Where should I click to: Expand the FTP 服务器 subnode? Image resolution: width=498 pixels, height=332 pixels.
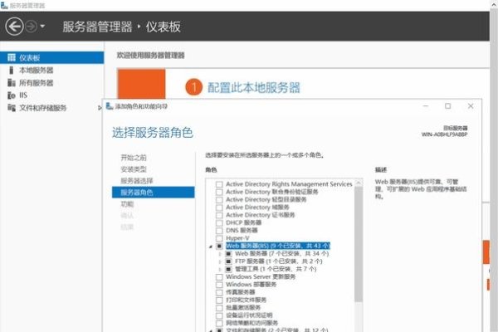click(x=220, y=261)
